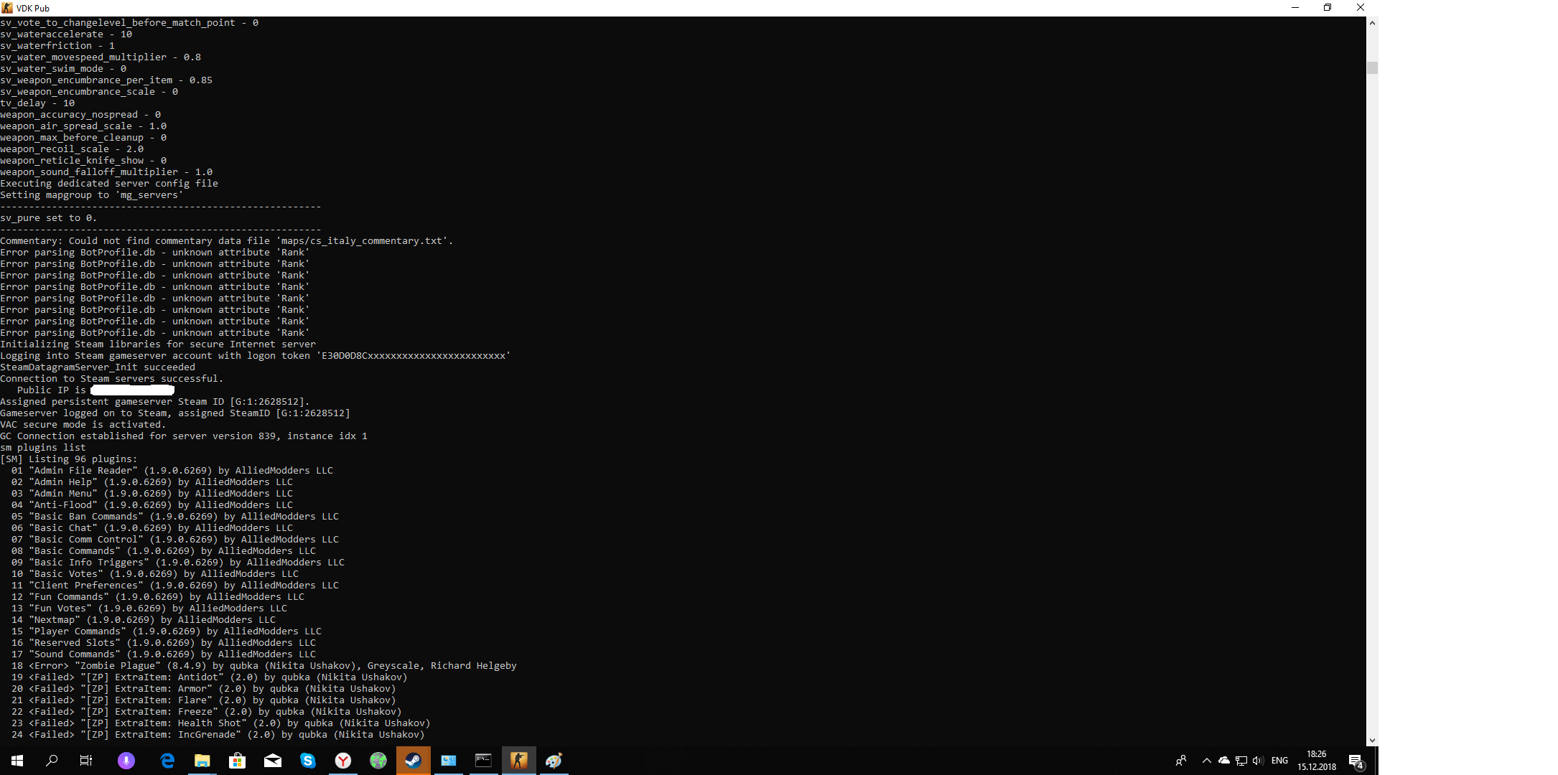The image size is (1558, 775).
Task: Click the VDK Pub window title icon
Action: point(7,8)
